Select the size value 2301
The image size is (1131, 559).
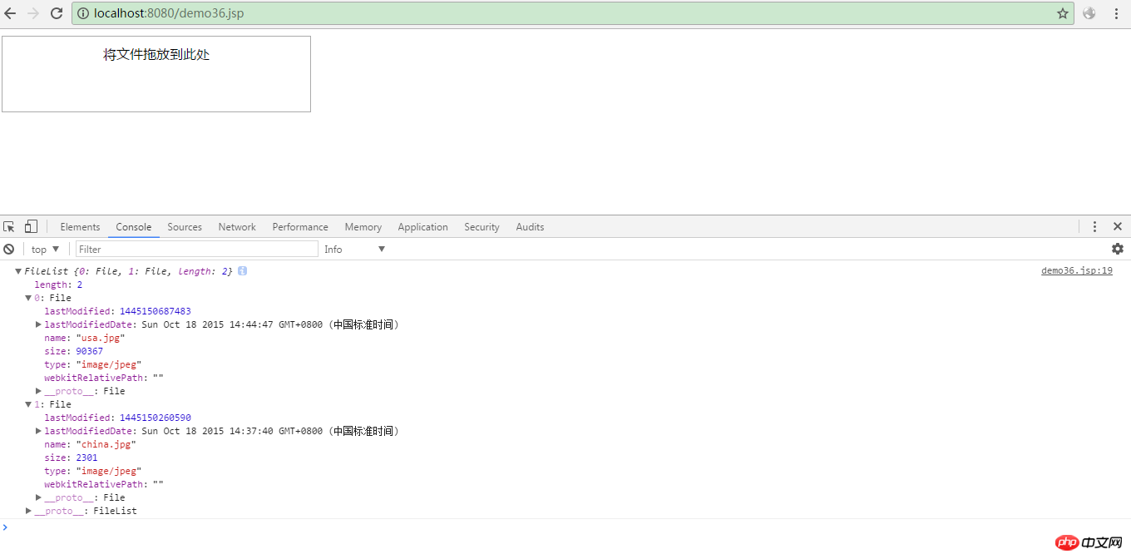86,458
